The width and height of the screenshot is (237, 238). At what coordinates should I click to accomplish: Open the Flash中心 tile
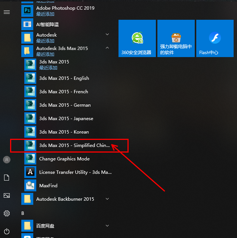pyautogui.click(x=215, y=38)
